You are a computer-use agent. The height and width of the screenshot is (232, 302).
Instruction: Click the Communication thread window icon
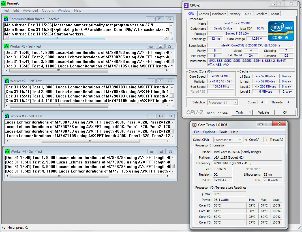(x=6, y=19)
